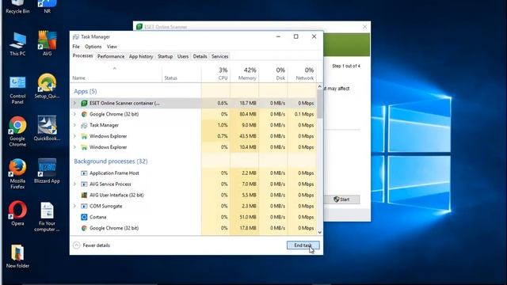
Task: Click the ESET Online Scanner container process icon
Action: point(84,103)
